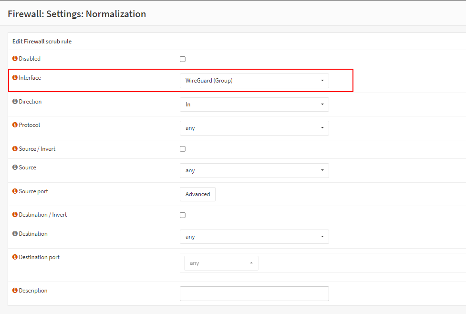Click info icon next to Destination / Invert
Viewport: 466px width, 314px height.
coord(15,215)
